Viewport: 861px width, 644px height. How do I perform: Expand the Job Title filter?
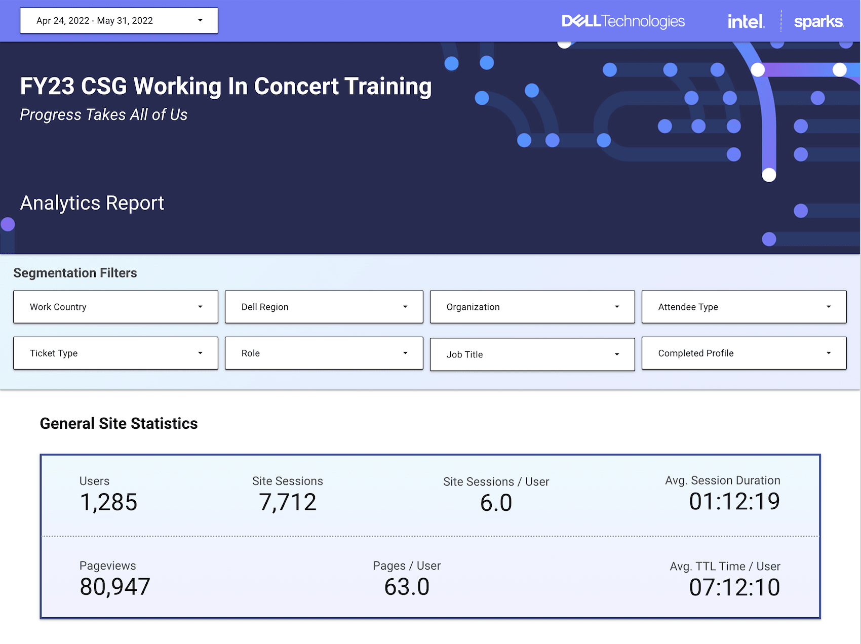(x=532, y=354)
